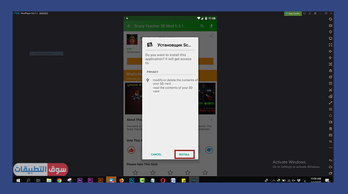Switch NoxPlayer to fullscreen mode
Viewport: 348px width, 194px height.
(x=331, y=45)
